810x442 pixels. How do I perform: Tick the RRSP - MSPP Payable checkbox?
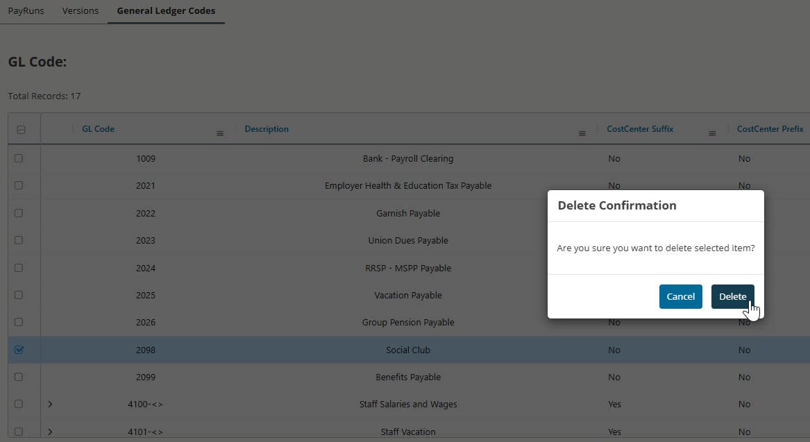pyautogui.click(x=19, y=268)
